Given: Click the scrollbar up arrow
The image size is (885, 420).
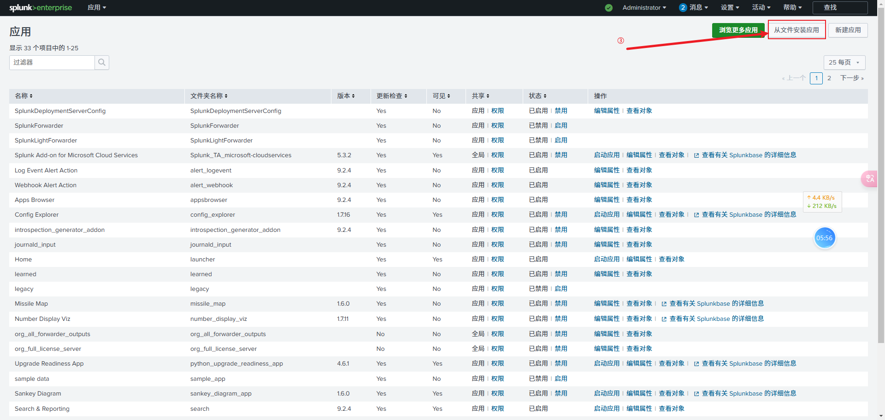Looking at the screenshot, I should click(881, 3).
